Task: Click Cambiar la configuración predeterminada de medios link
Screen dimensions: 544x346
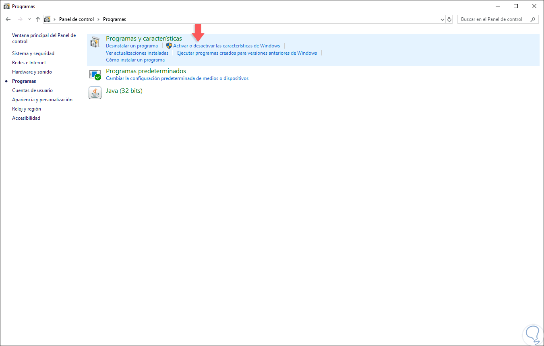Action: point(177,78)
